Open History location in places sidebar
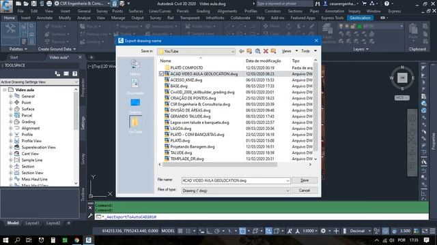This screenshot has width=437, height=245. [x=135, y=67]
